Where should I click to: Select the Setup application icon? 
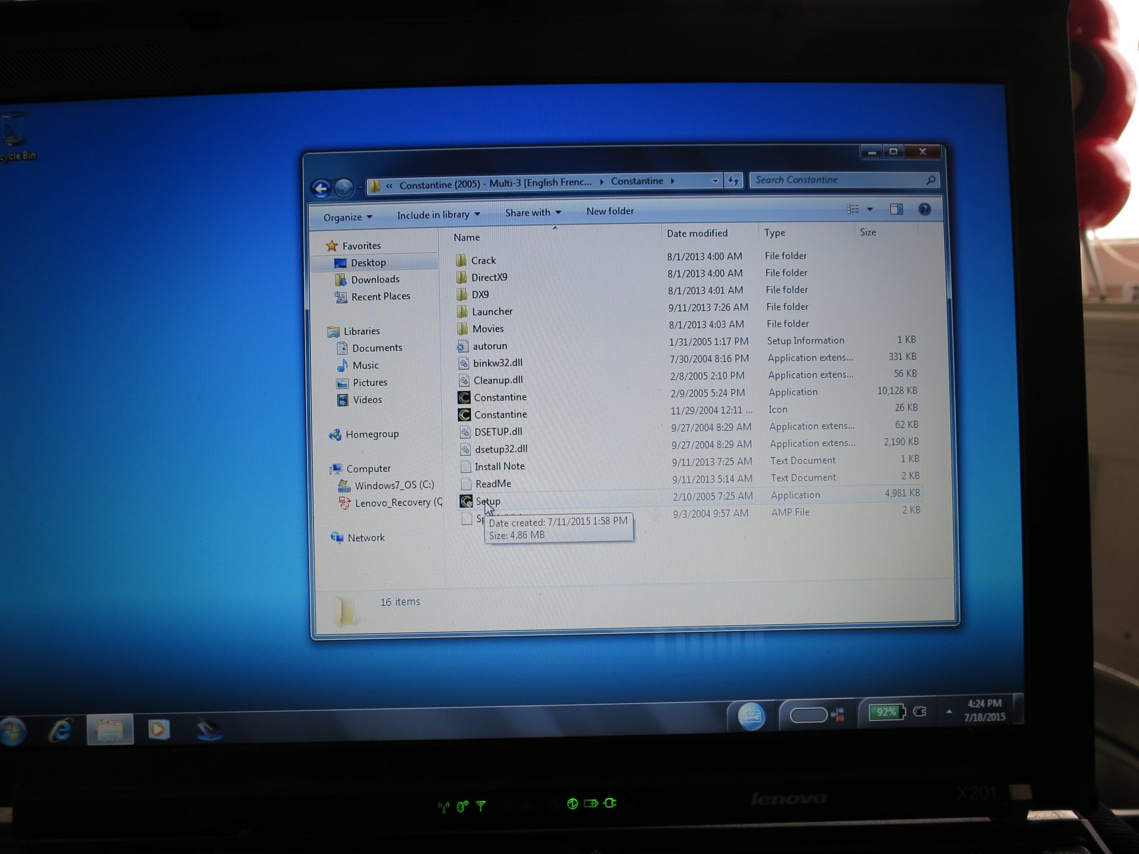click(466, 501)
